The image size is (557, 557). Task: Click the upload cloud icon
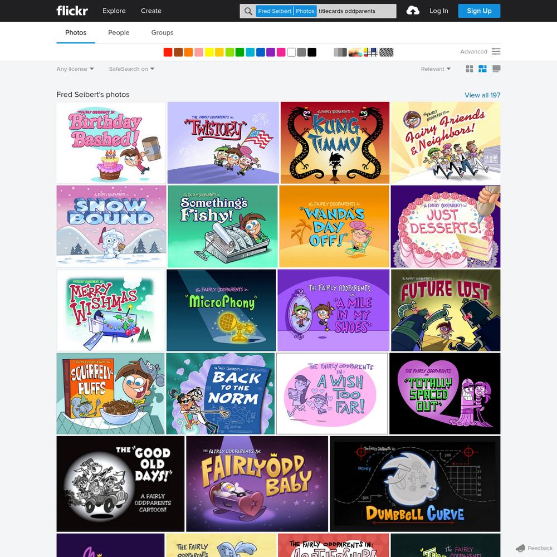[x=413, y=11]
